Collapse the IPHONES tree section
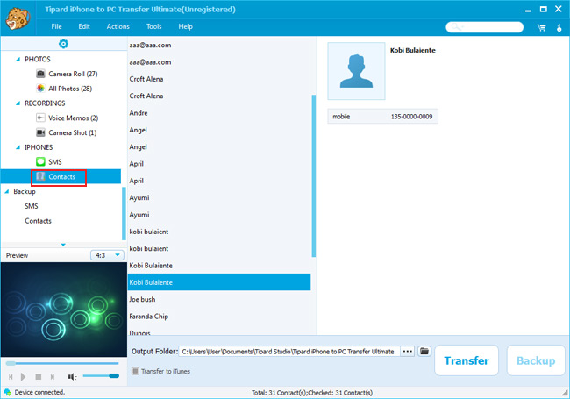Viewport: 570px width, 399px height. point(18,147)
